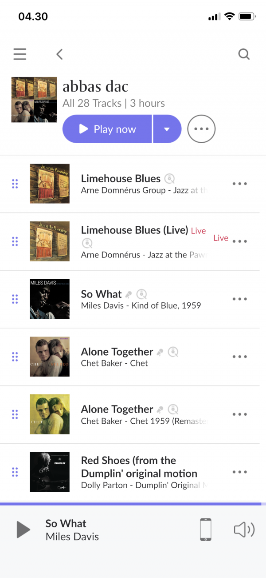Viewport: 266px width, 578px height.
Task: Open the search magnifier icon
Action: [x=244, y=54]
